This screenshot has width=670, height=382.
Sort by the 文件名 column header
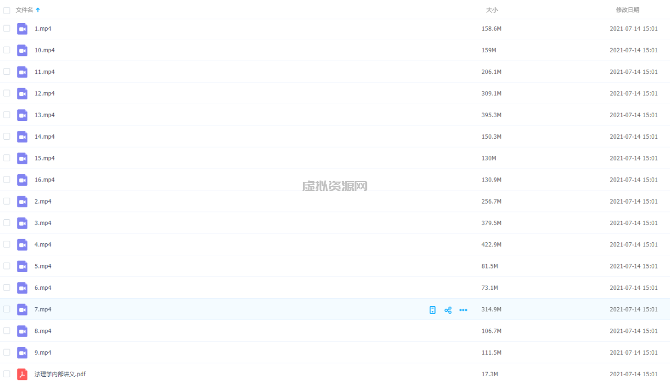[24, 10]
